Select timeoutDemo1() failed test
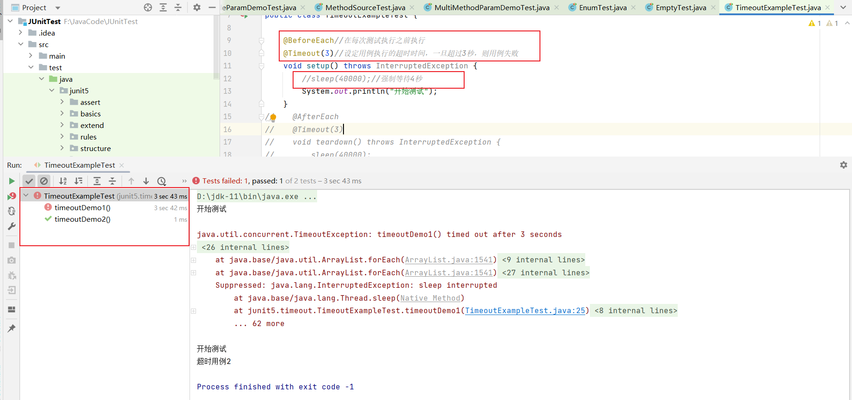The image size is (852, 400). (82, 208)
